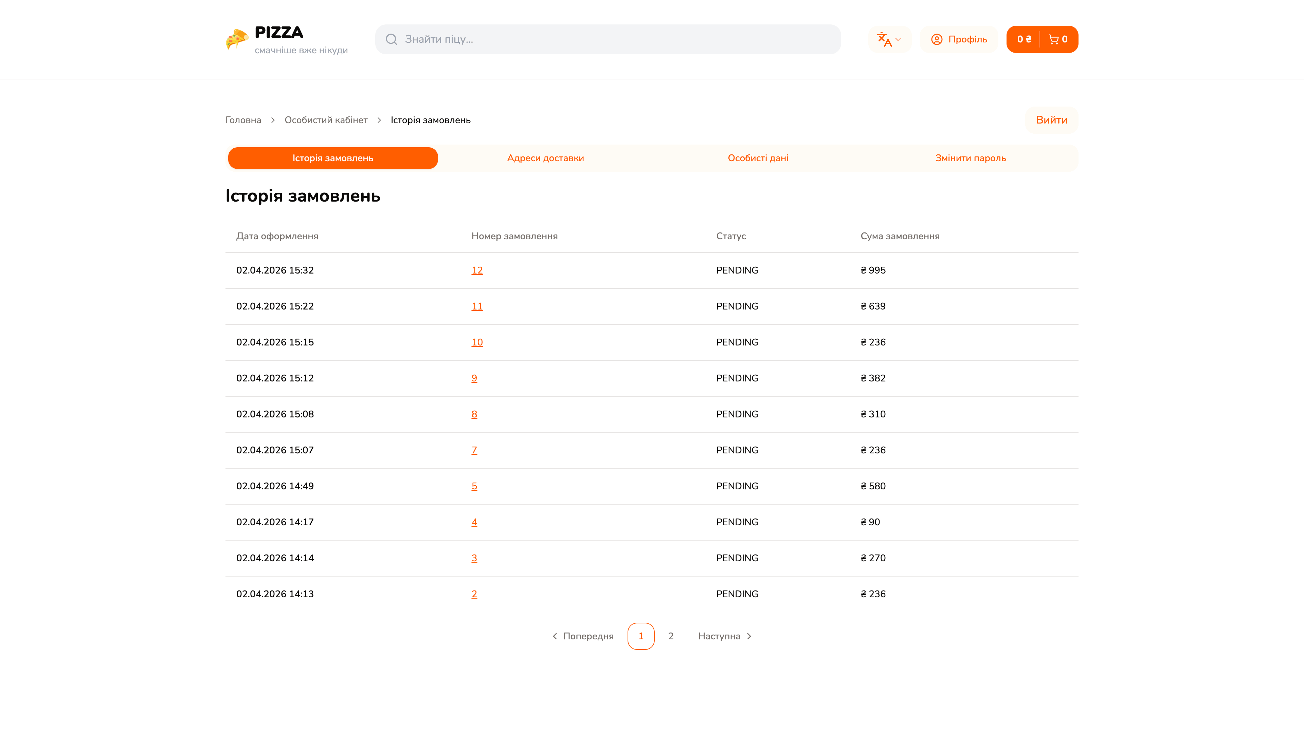
Task: Open the Особисті дані tab
Action: click(x=758, y=158)
